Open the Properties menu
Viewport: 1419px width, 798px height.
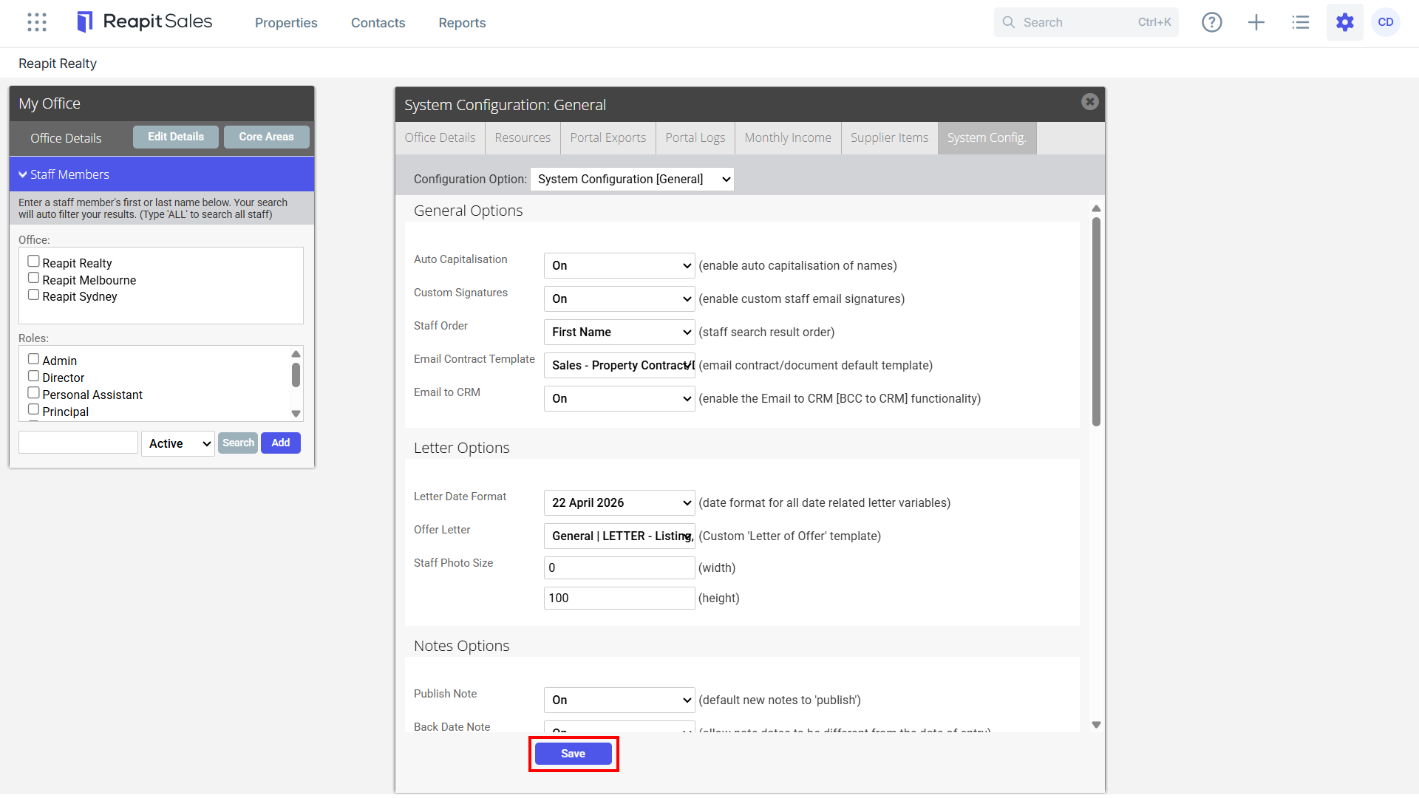pos(286,23)
